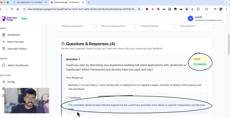
Task: Open the site information icon in address bar
Action: coord(25,9)
